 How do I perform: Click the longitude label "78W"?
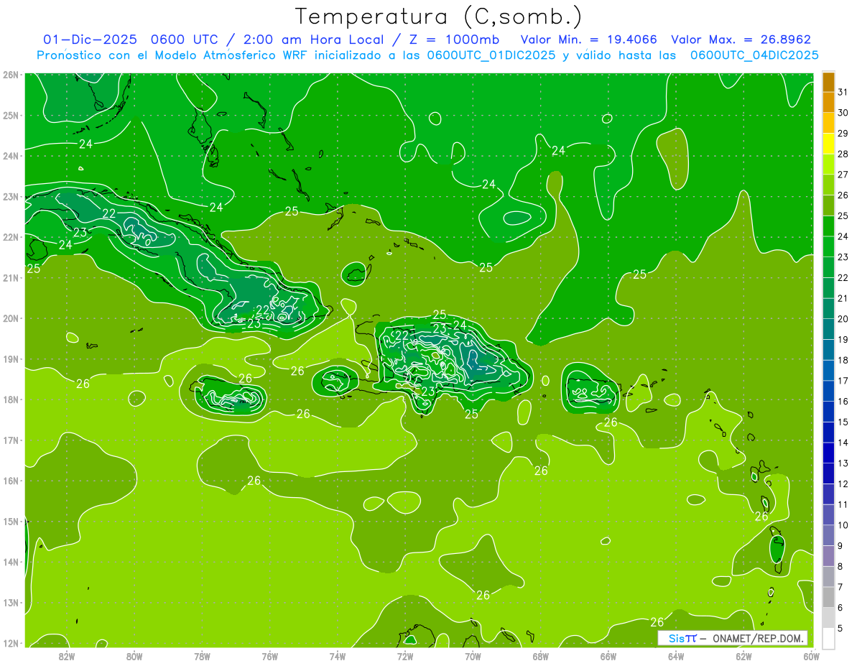pyautogui.click(x=202, y=656)
